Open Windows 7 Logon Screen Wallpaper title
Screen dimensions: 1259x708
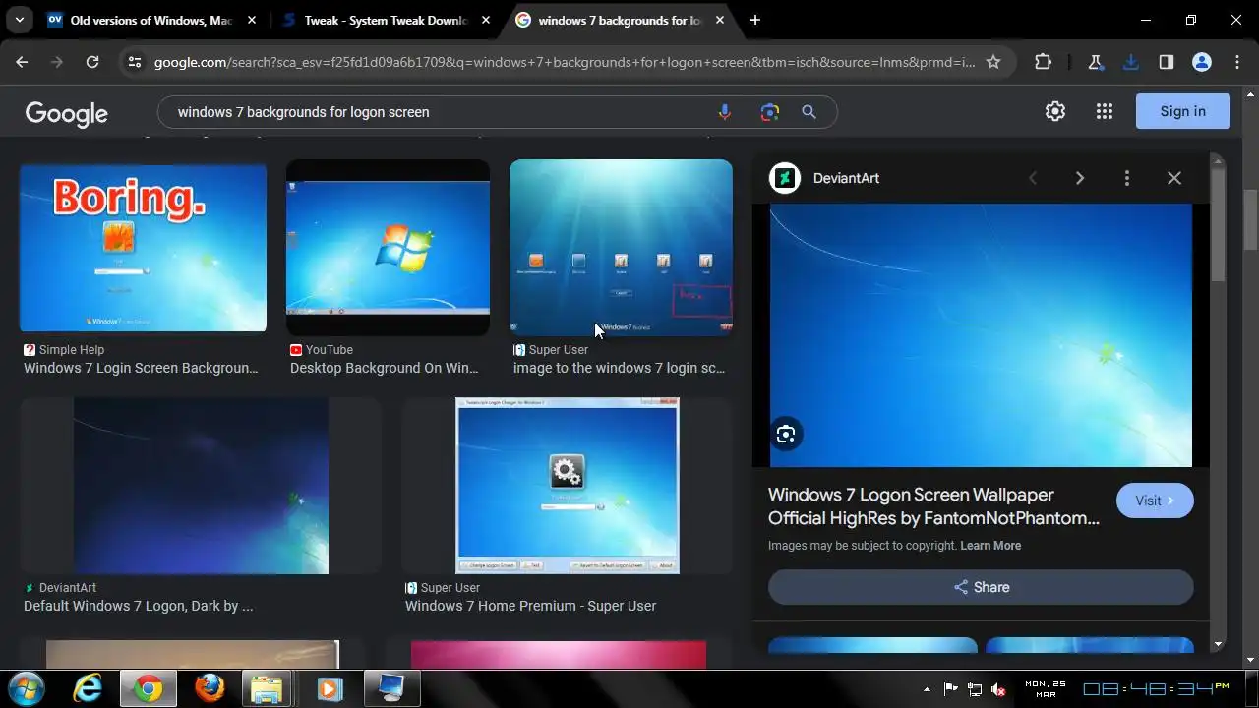point(933,506)
